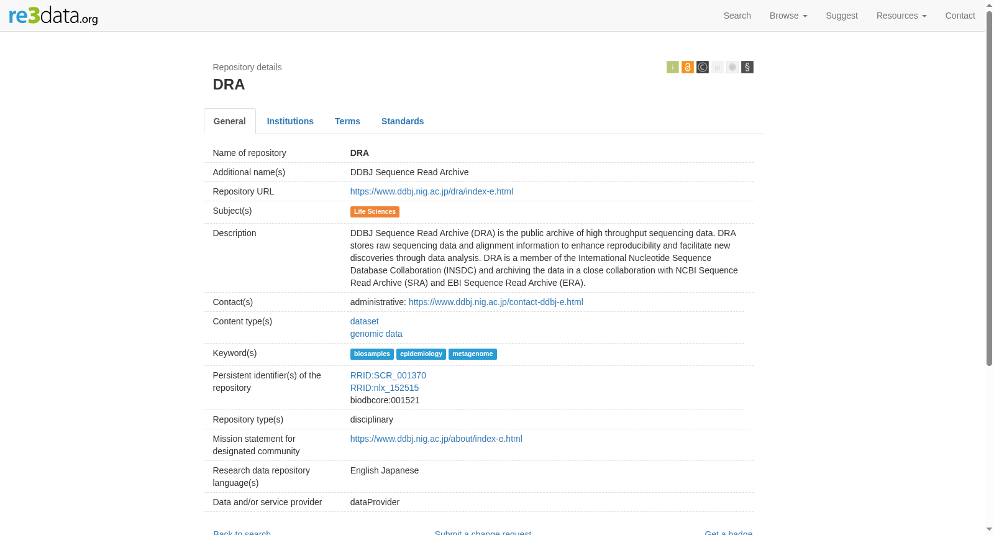Click the orange open access padlock icon
The image size is (994, 535).
point(687,67)
